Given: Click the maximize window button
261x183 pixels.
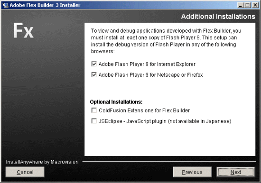Looking at the screenshot, I should pos(248,5).
